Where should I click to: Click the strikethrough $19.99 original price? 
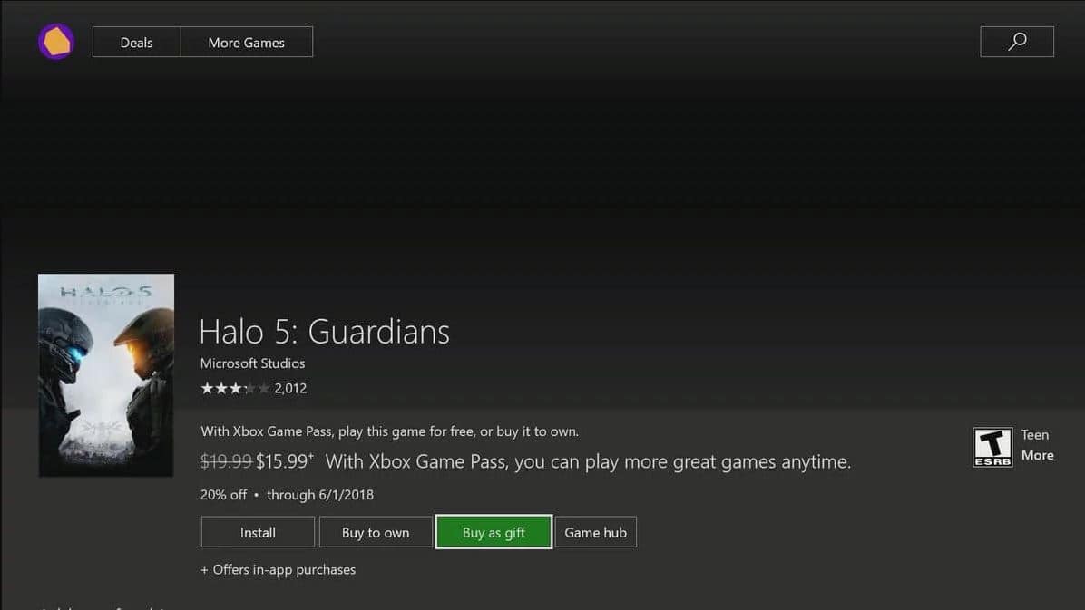tap(226, 461)
